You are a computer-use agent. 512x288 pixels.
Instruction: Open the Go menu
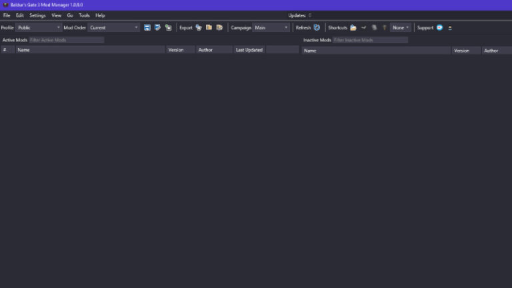point(70,15)
